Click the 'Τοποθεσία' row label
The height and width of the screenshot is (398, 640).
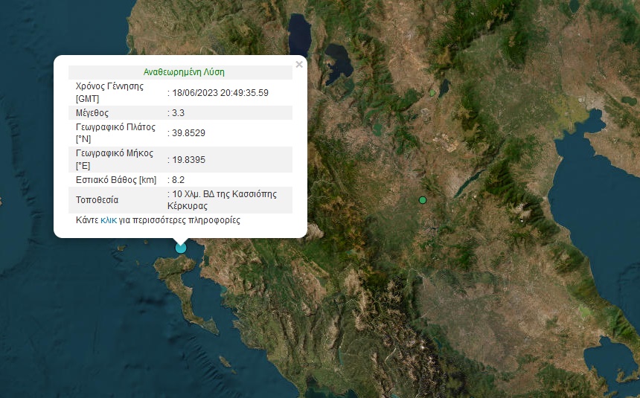click(x=97, y=200)
